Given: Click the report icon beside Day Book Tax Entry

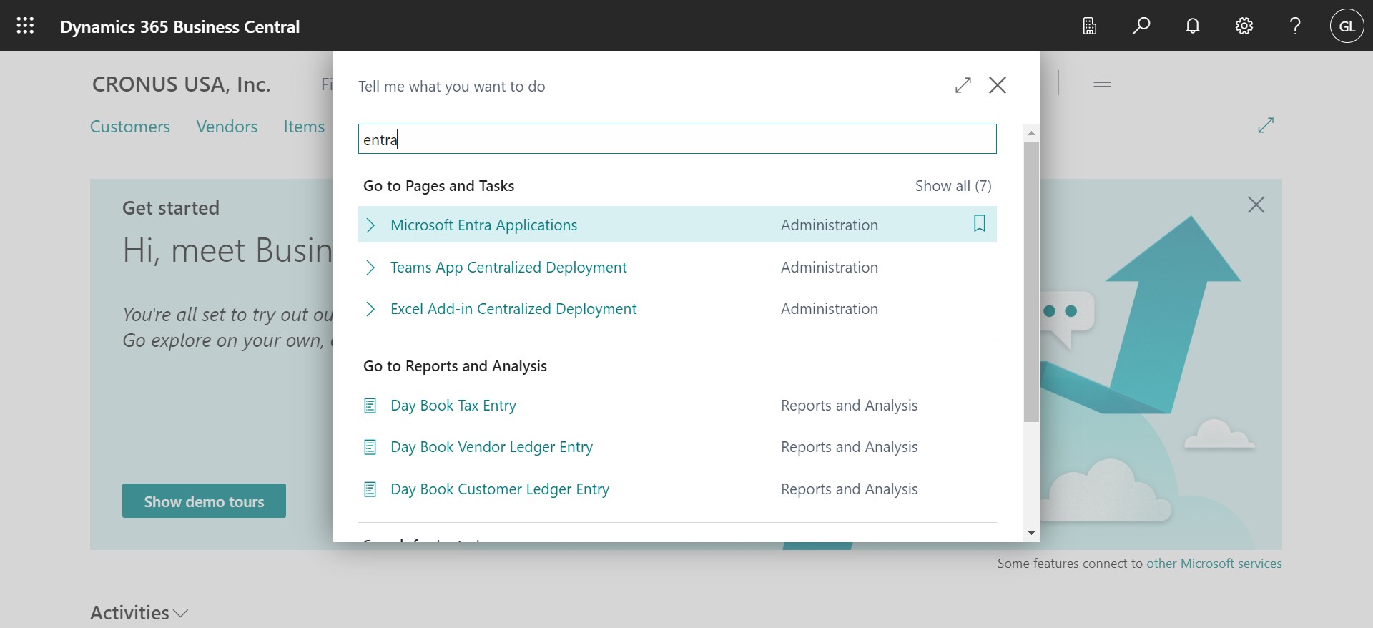Looking at the screenshot, I should click(370, 406).
